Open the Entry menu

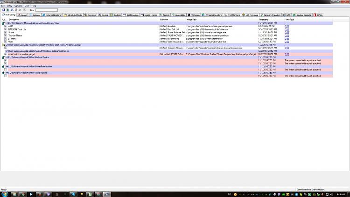click(x=9, y=6)
